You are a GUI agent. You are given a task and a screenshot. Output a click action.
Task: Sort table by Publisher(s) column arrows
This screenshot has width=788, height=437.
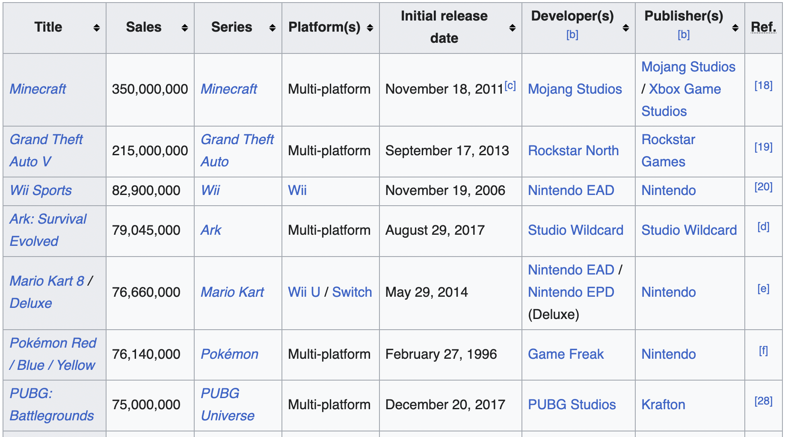coord(735,28)
